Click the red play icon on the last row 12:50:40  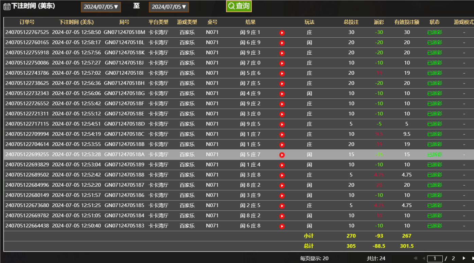[x=282, y=226]
